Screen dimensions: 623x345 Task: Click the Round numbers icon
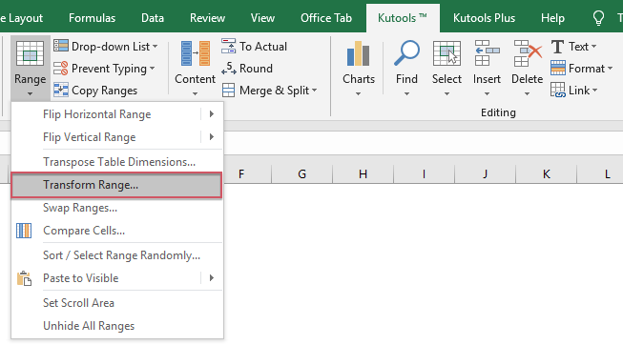228,69
